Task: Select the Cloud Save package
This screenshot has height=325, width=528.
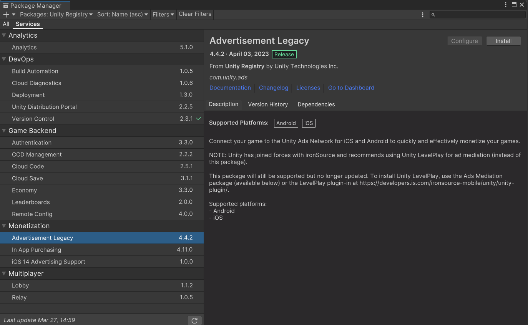Action: [x=102, y=178]
